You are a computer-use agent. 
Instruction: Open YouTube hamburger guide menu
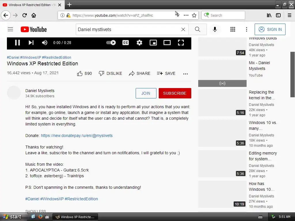10,29
